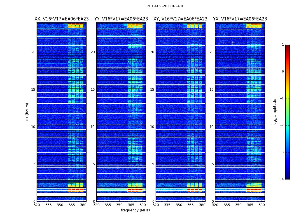Select the YY polarization panel title
This screenshot has width=294, height=224.
coord(121,19)
